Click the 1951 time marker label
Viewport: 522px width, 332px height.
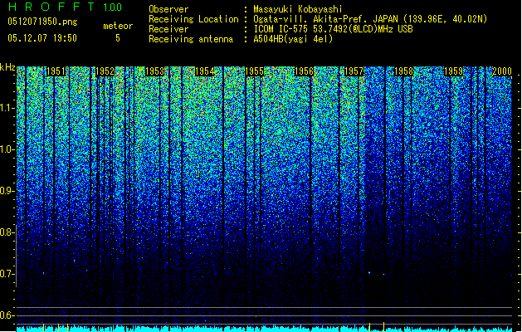[x=56, y=71]
